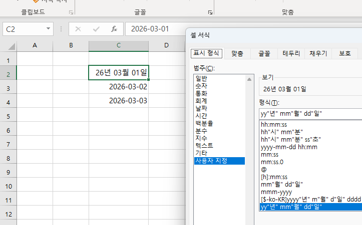This screenshot has height=225, width=362.
Task: Open font group dialog launcher
Action: coord(210,12)
